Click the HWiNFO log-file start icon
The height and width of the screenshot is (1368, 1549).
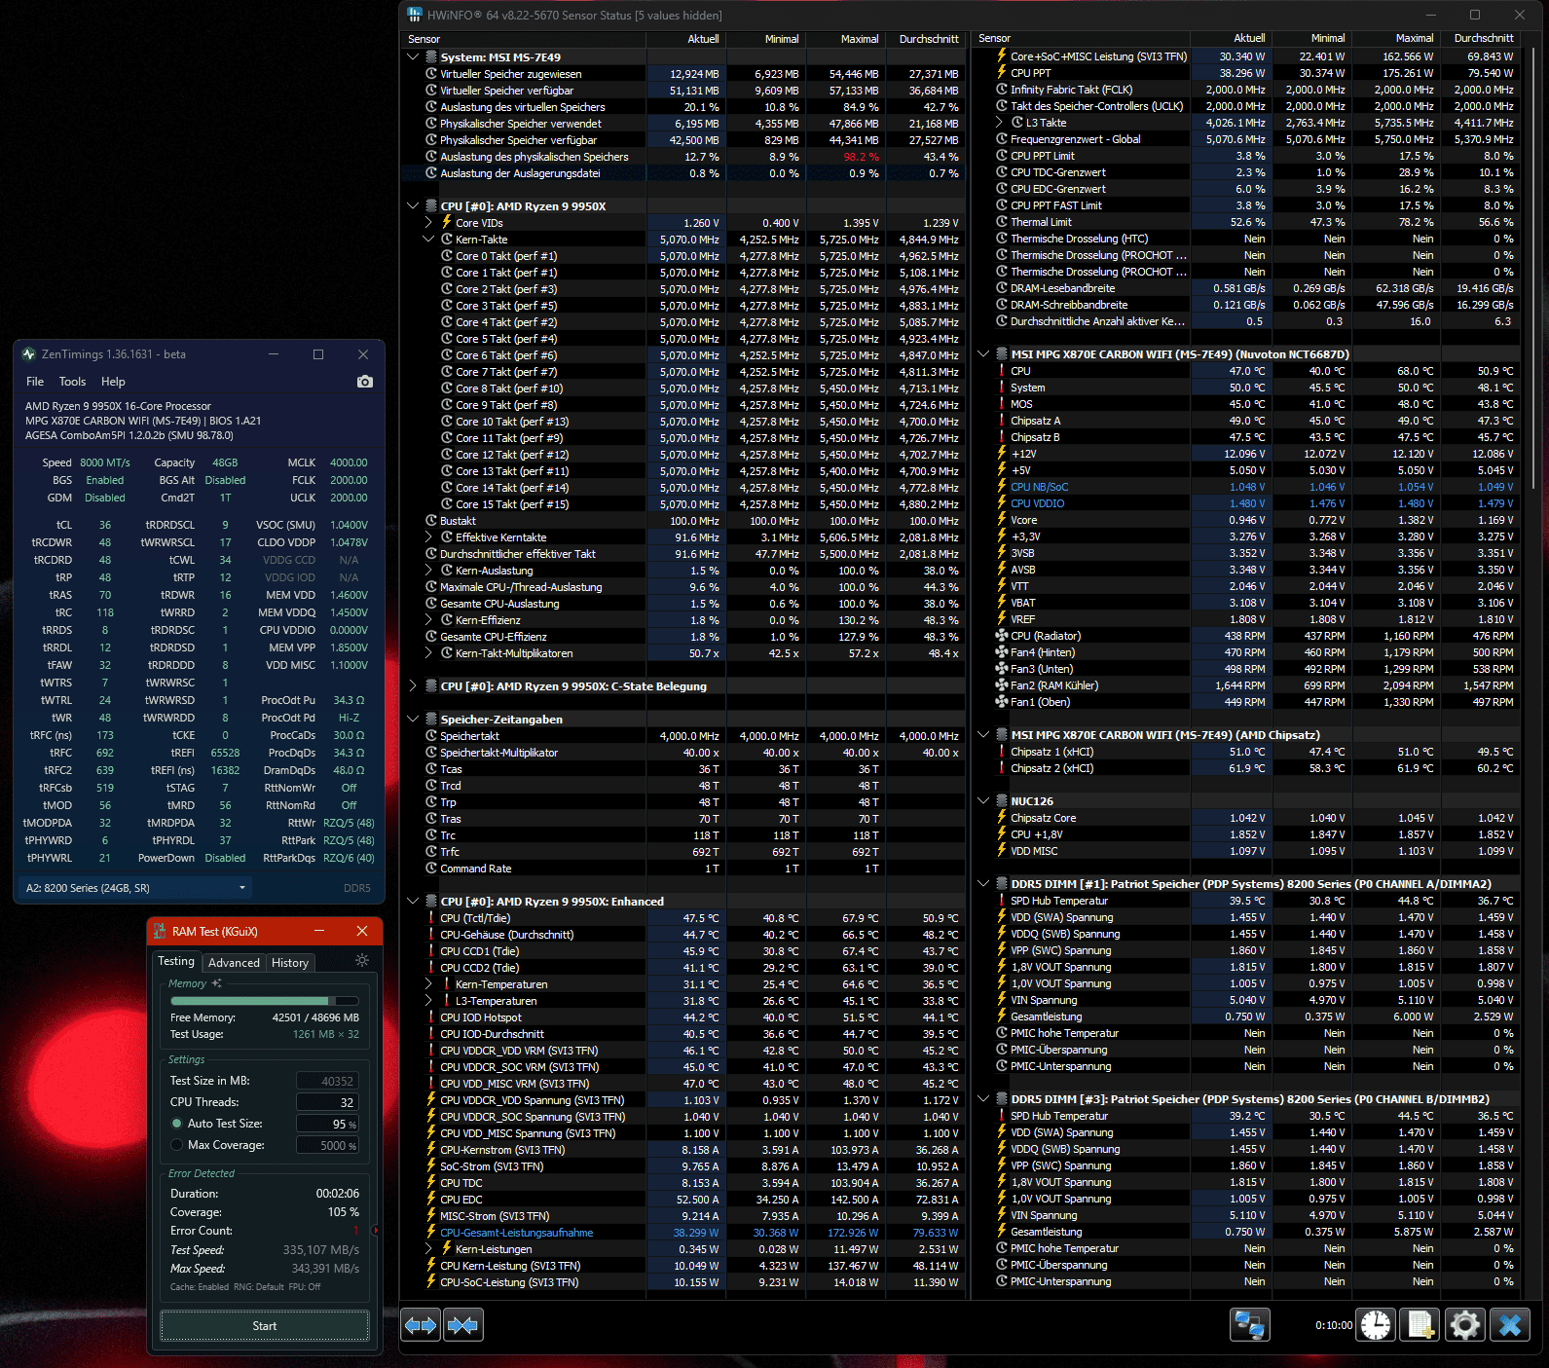click(x=1420, y=1325)
